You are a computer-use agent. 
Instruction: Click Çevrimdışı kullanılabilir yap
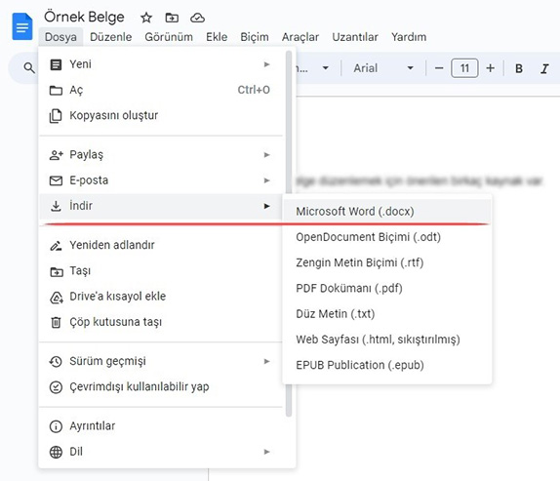click(161, 387)
